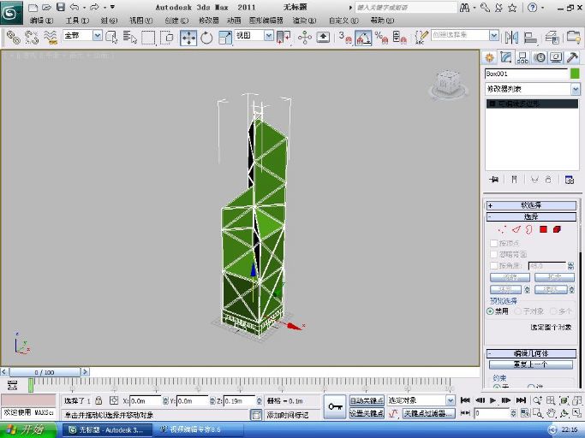Viewport: 585px width, 438px height.
Task: Toggle the Spinner Snap icon
Action: (x=400, y=38)
